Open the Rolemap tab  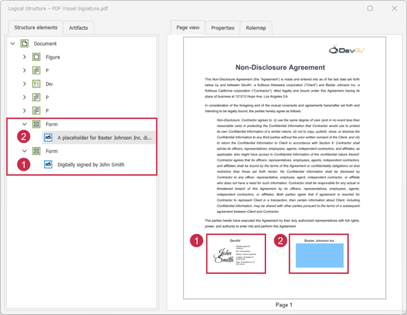tap(256, 28)
